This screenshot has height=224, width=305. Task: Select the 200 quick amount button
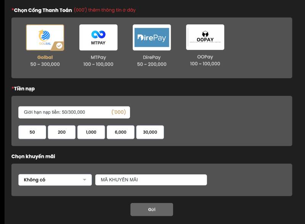point(62,132)
